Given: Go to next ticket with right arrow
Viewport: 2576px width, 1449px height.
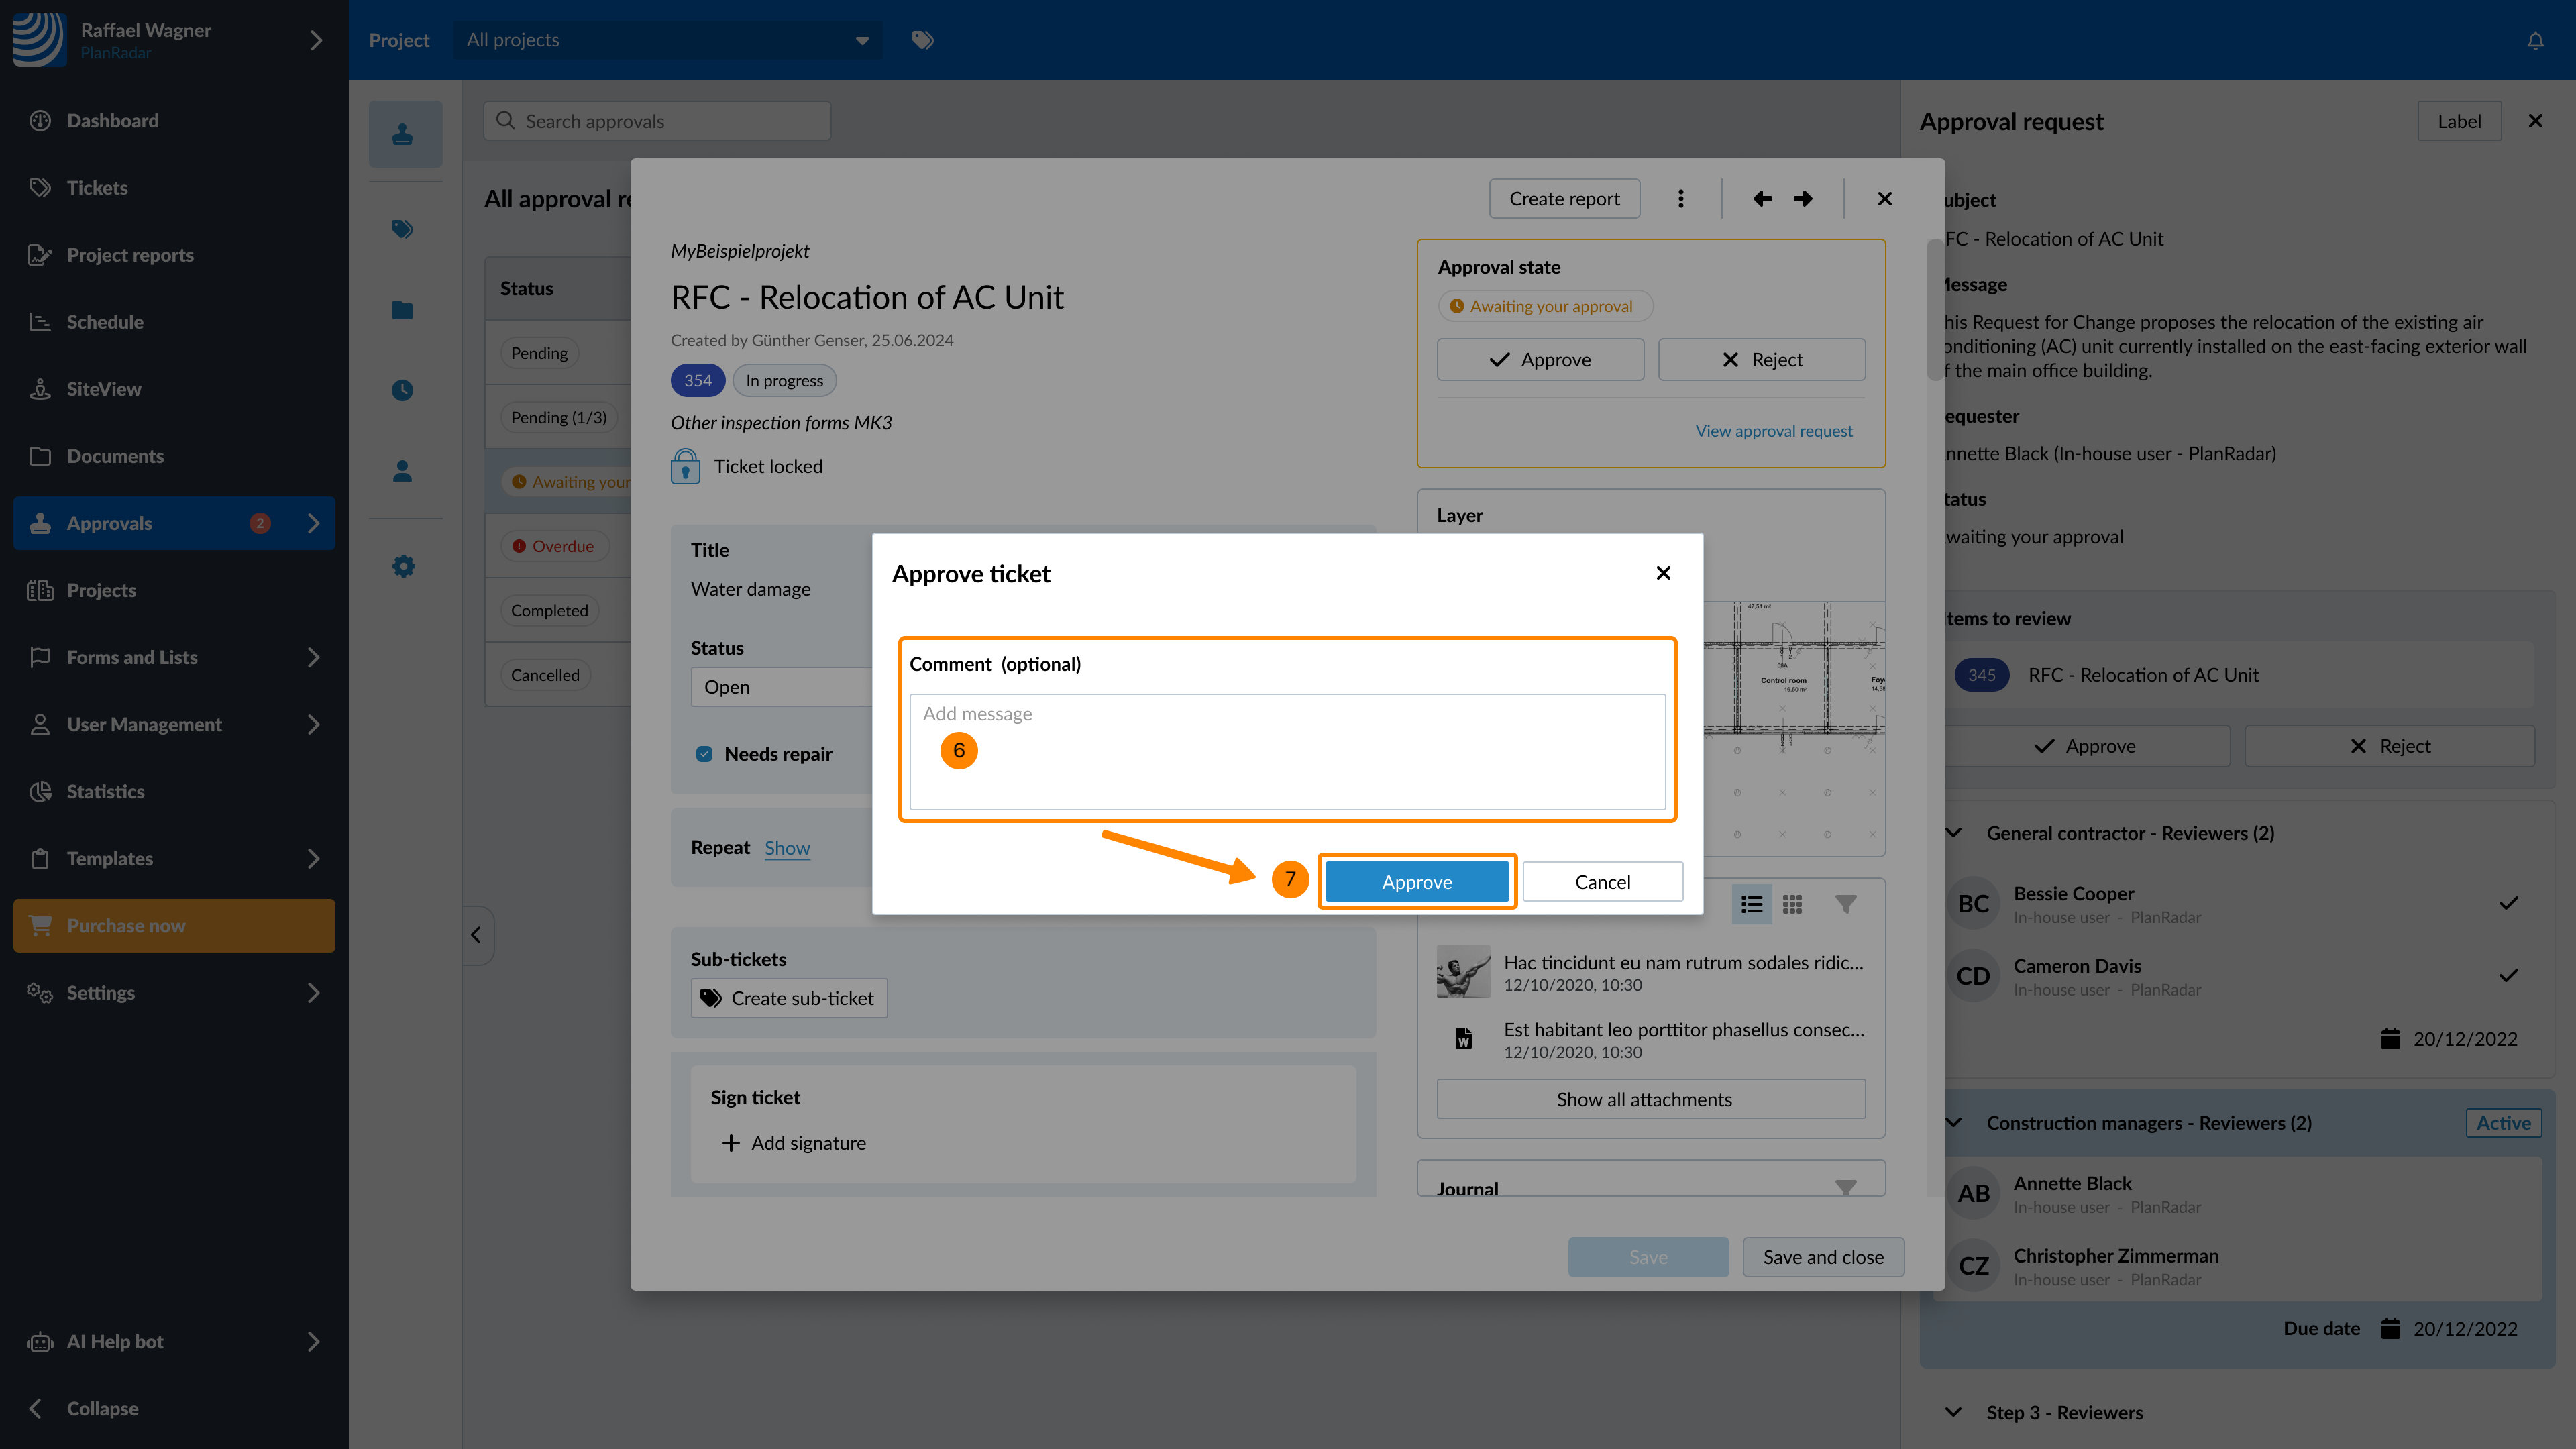Looking at the screenshot, I should (1803, 199).
